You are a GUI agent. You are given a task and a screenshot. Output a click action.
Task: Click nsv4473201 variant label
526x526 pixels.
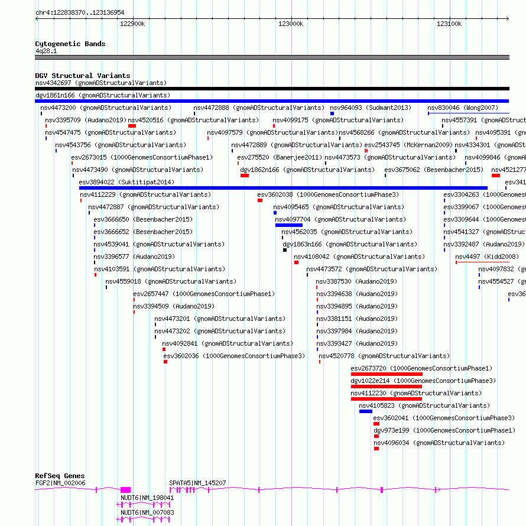pyautogui.click(x=220, y=319)
